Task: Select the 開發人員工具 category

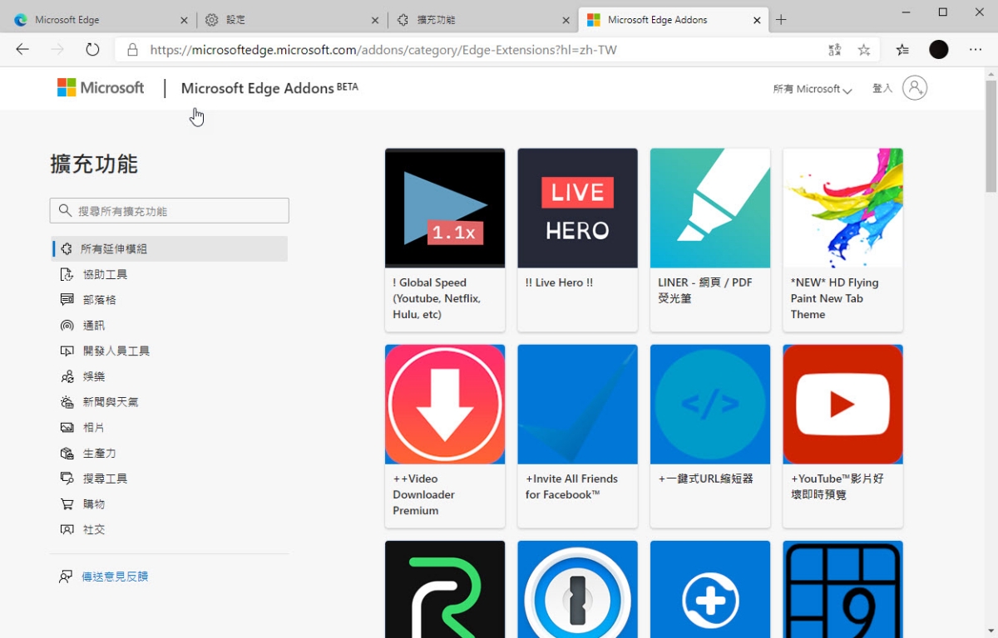Action: click(x=116, y=351)
